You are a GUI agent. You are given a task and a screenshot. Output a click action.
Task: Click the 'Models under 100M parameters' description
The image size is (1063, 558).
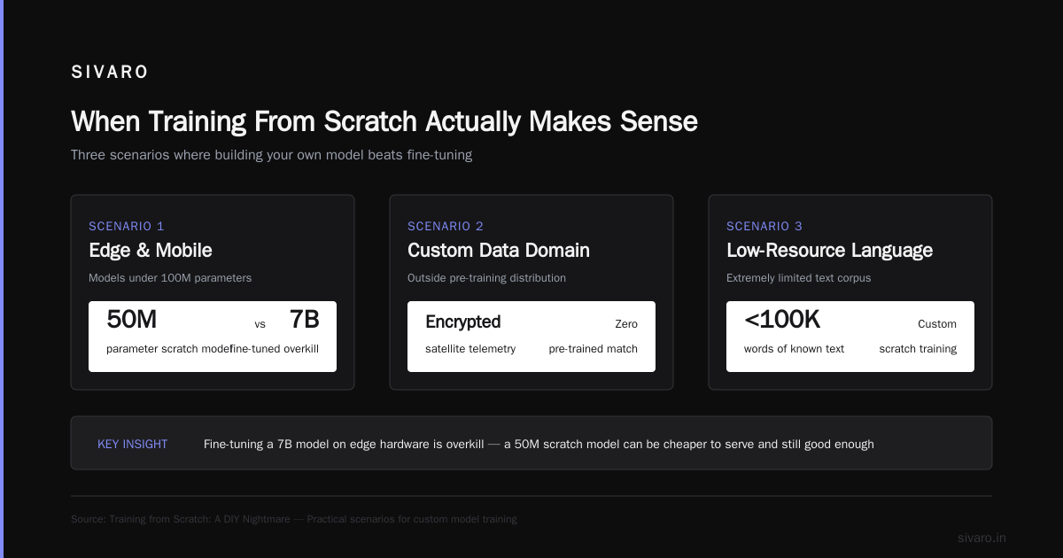coord(170,278)
